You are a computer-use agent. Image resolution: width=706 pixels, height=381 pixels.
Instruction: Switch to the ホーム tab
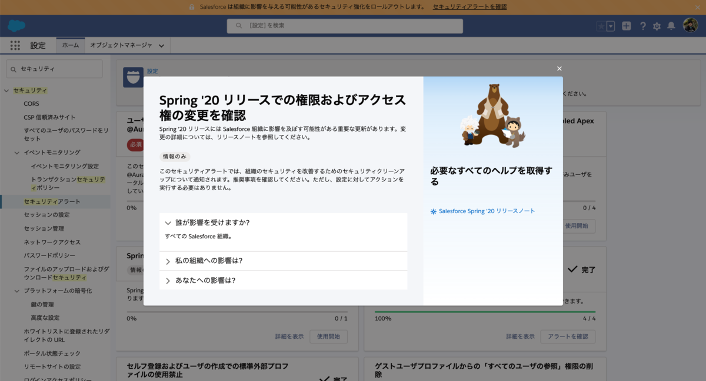pyautogui.click(x=71, y=45)
